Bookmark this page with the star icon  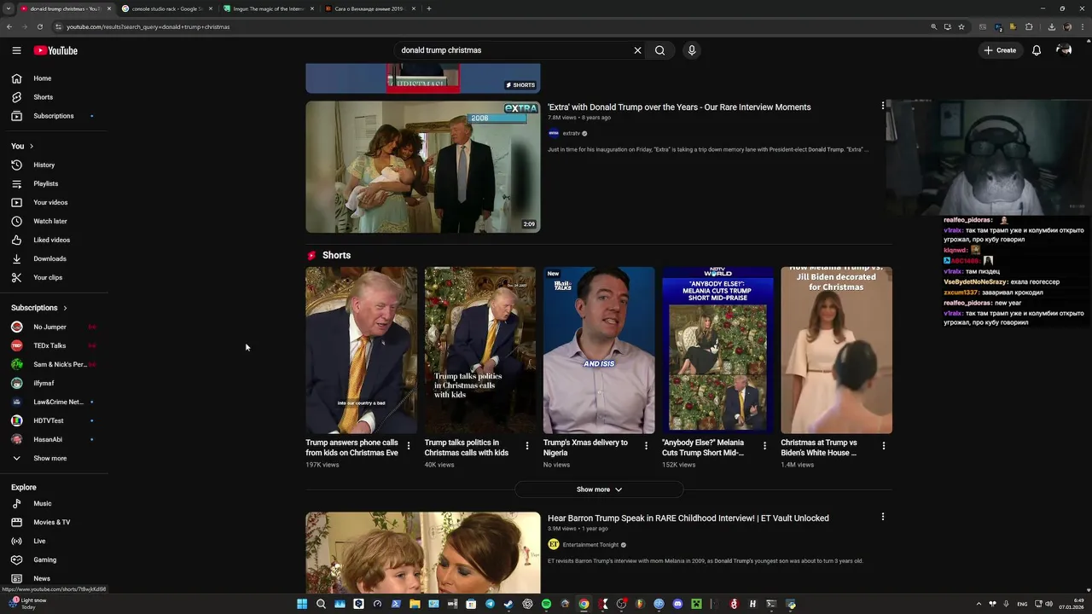tap(961, 26)
